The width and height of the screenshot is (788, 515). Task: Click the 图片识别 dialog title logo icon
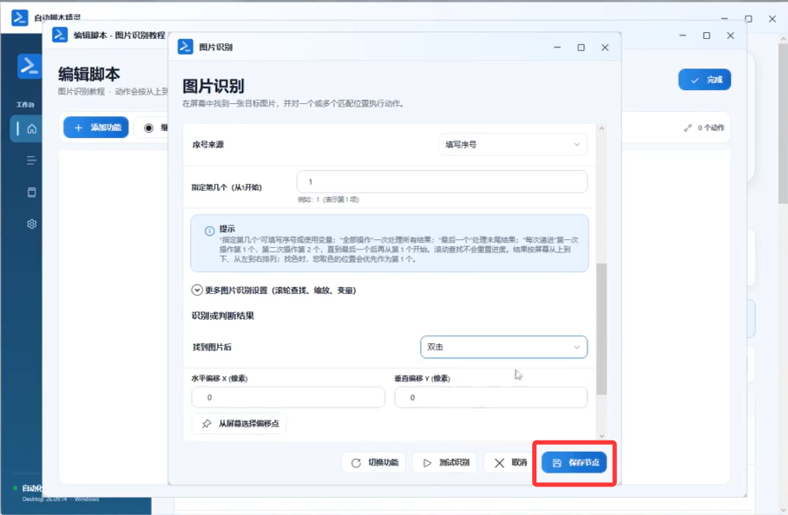point(186,47)
